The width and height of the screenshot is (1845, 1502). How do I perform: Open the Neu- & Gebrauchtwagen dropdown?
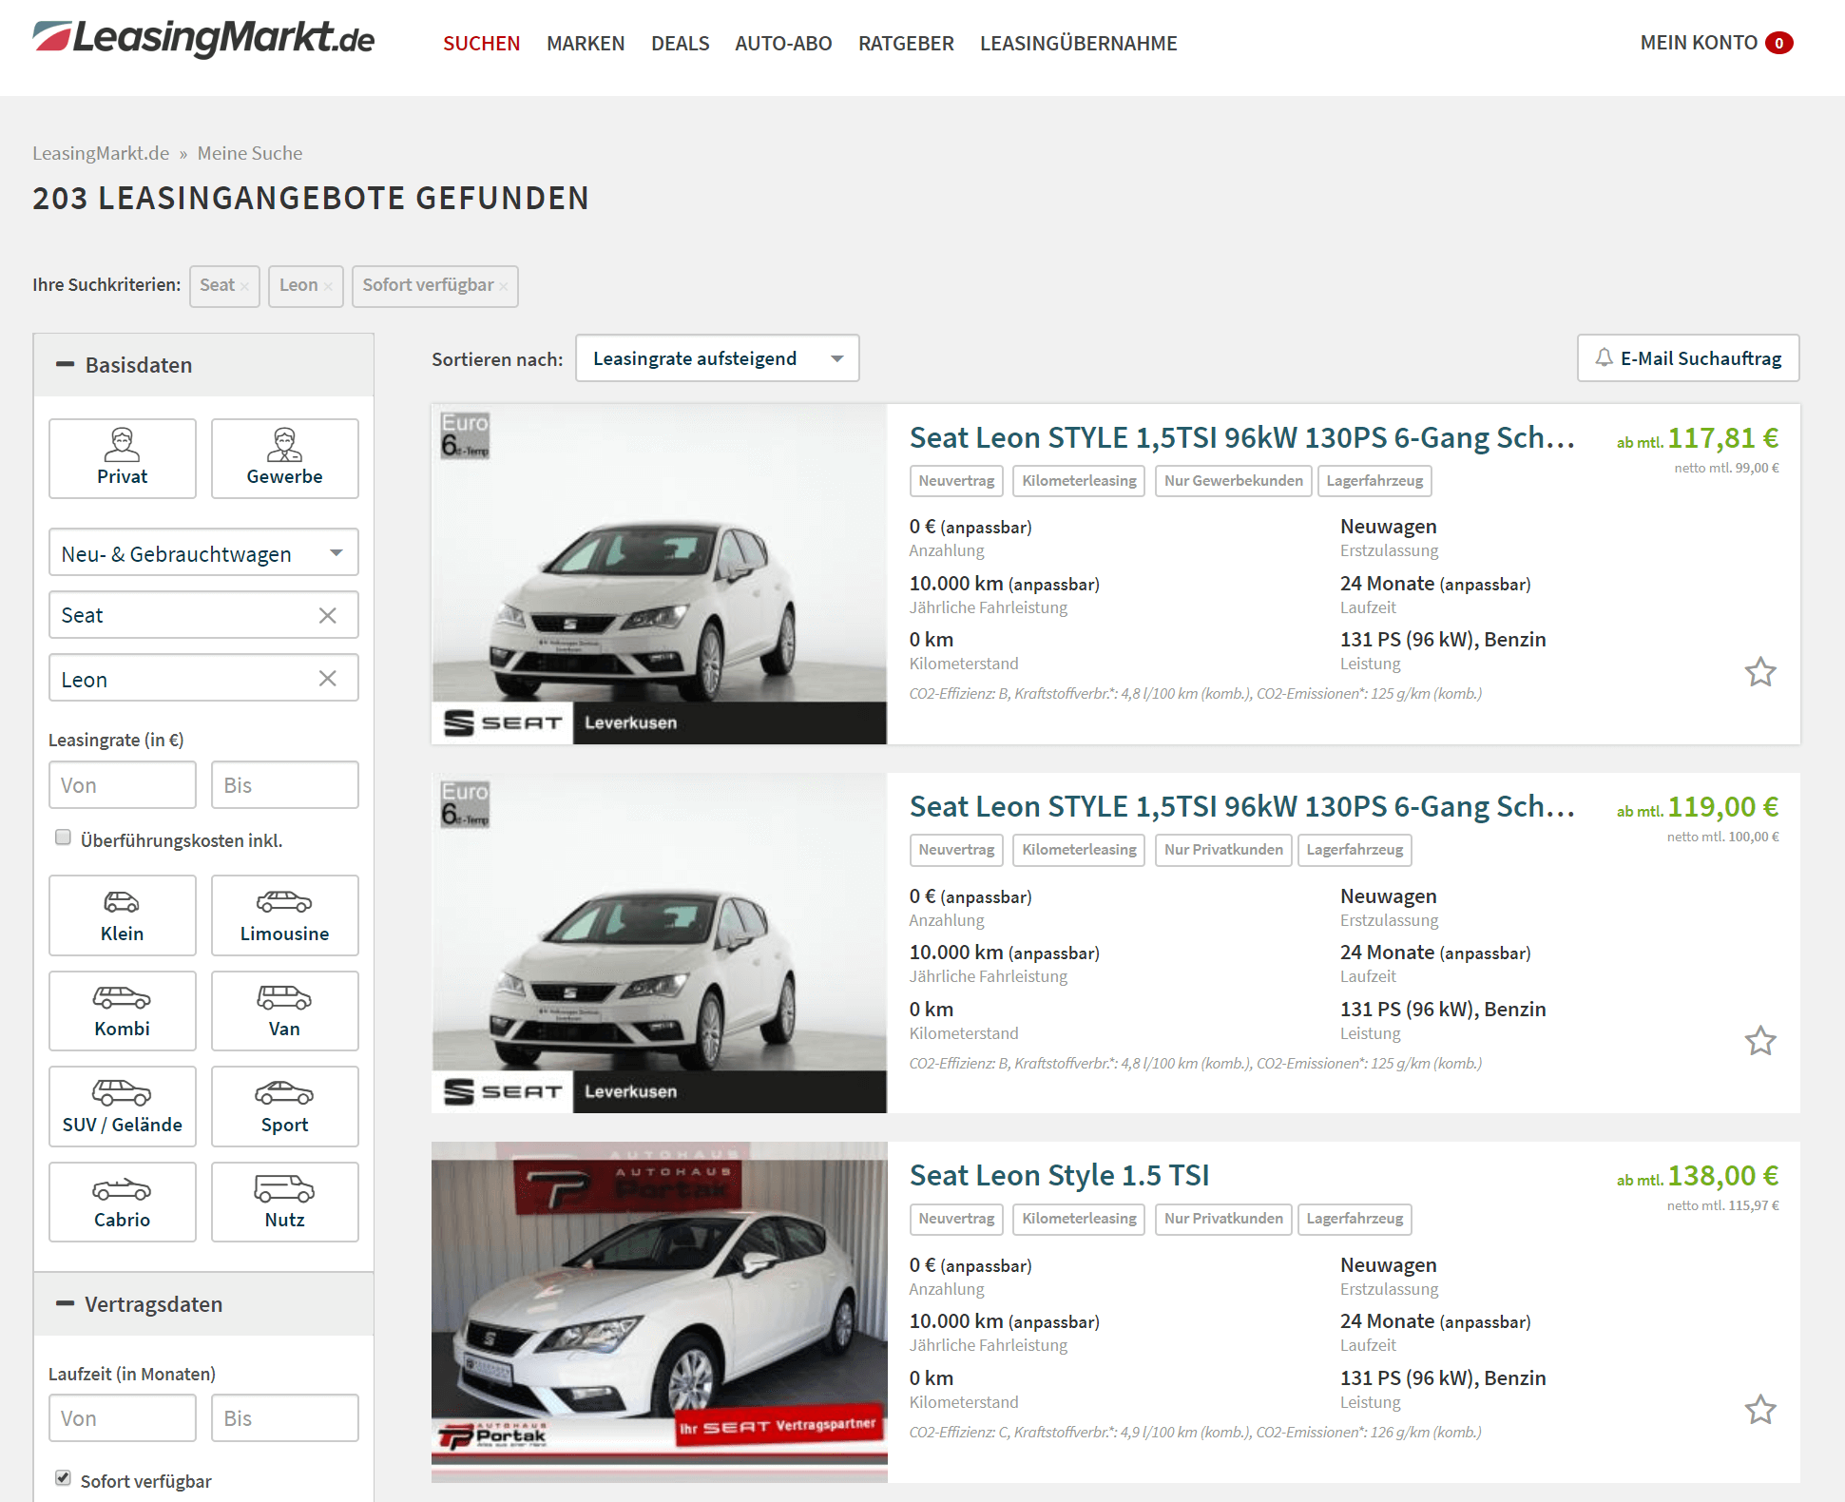click(x=203, y=552)
